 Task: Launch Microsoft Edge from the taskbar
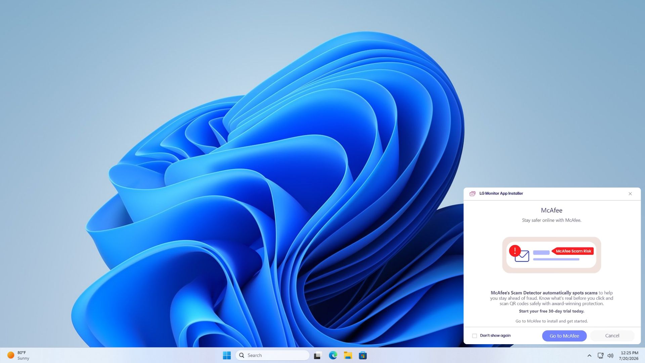[x=333, y=355]
